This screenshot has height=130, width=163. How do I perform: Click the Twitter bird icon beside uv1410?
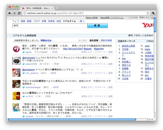point(24,96)
